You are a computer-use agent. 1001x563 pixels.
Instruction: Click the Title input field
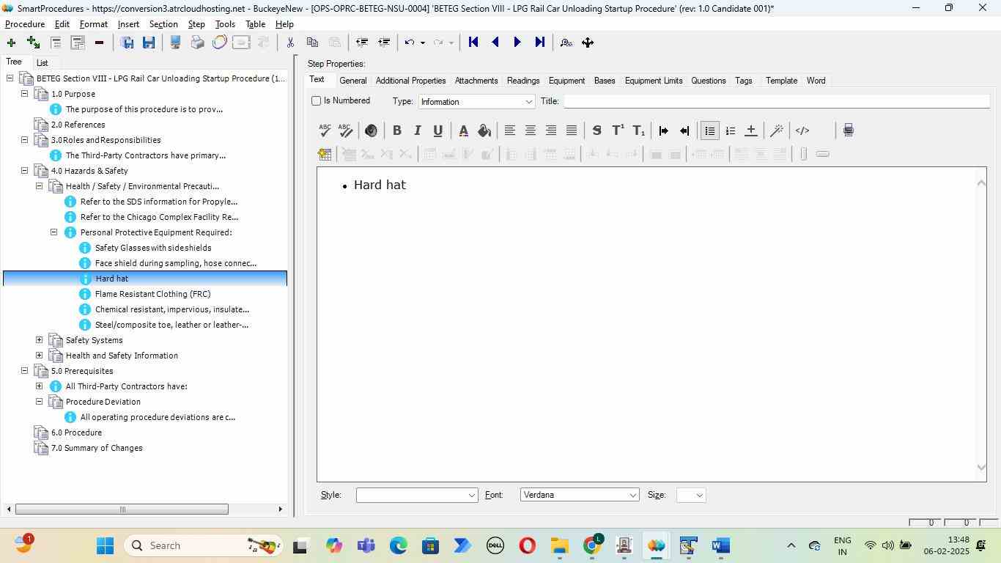pyautogui.click(x=777, y=101)
